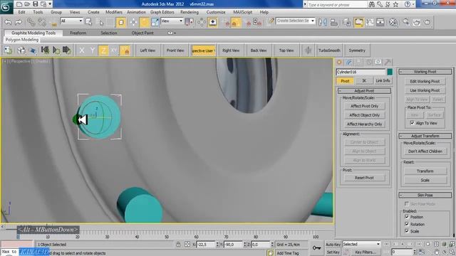Click the Render Production teapot icon
Viewport: 456px width, 256px height.
427,22
